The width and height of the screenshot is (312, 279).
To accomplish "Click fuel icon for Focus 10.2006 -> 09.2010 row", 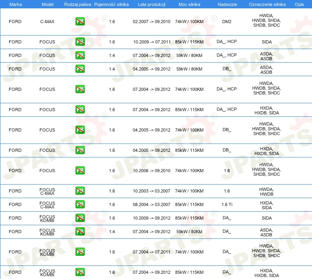I will point(80,171).
